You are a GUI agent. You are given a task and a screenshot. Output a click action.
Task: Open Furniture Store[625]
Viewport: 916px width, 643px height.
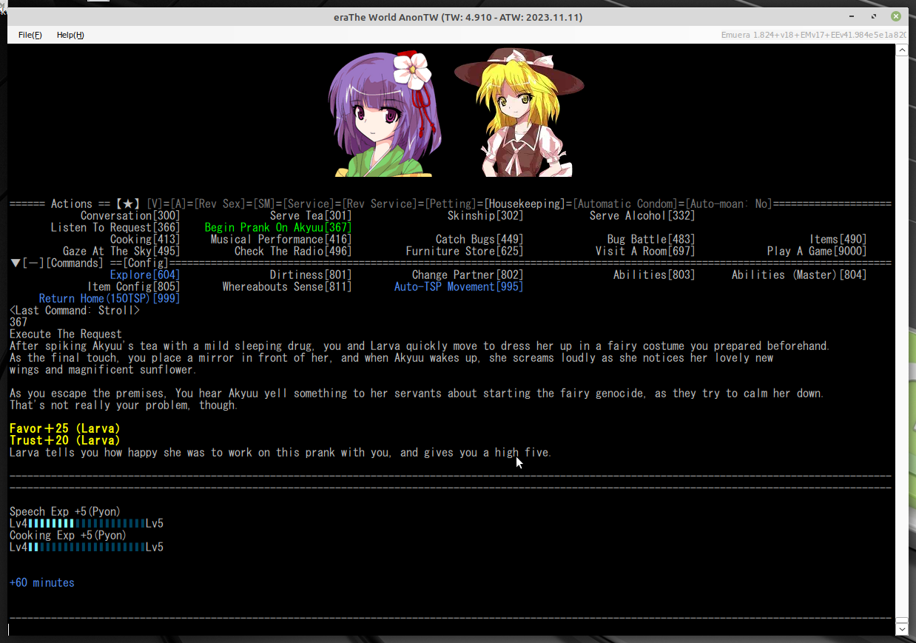coord(465,252)
